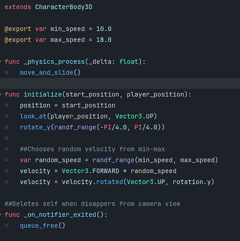
Task: Collapse the _on_notifier_exited function fold arrow
Action: click(x=0, y=214)
